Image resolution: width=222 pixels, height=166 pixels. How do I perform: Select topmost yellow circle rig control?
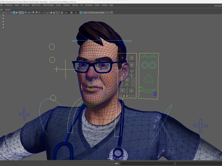(x=52, y=47)
